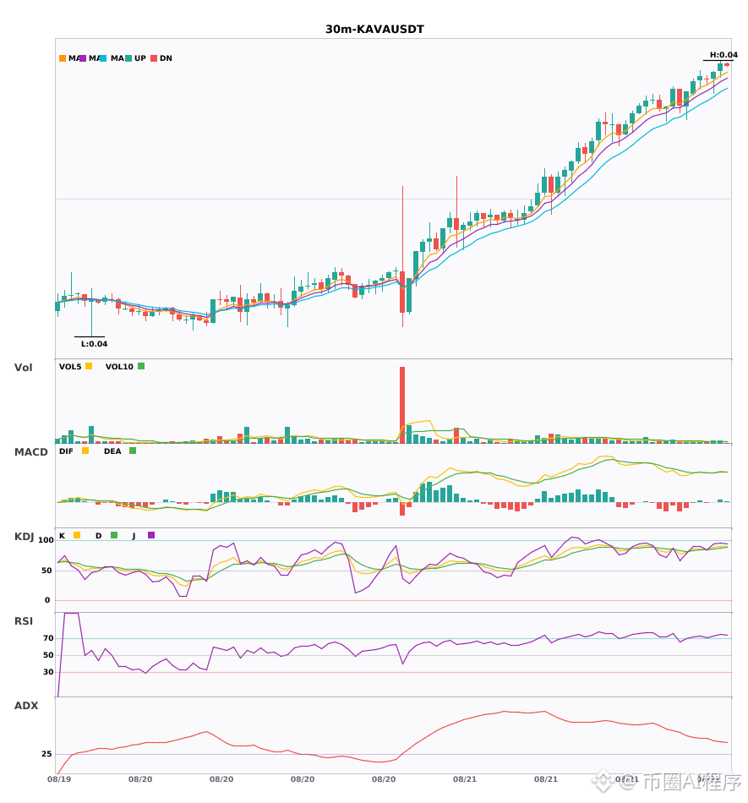Click the KDJ panel label
This screenshot has width=748, height=803.
pos(24,537)
